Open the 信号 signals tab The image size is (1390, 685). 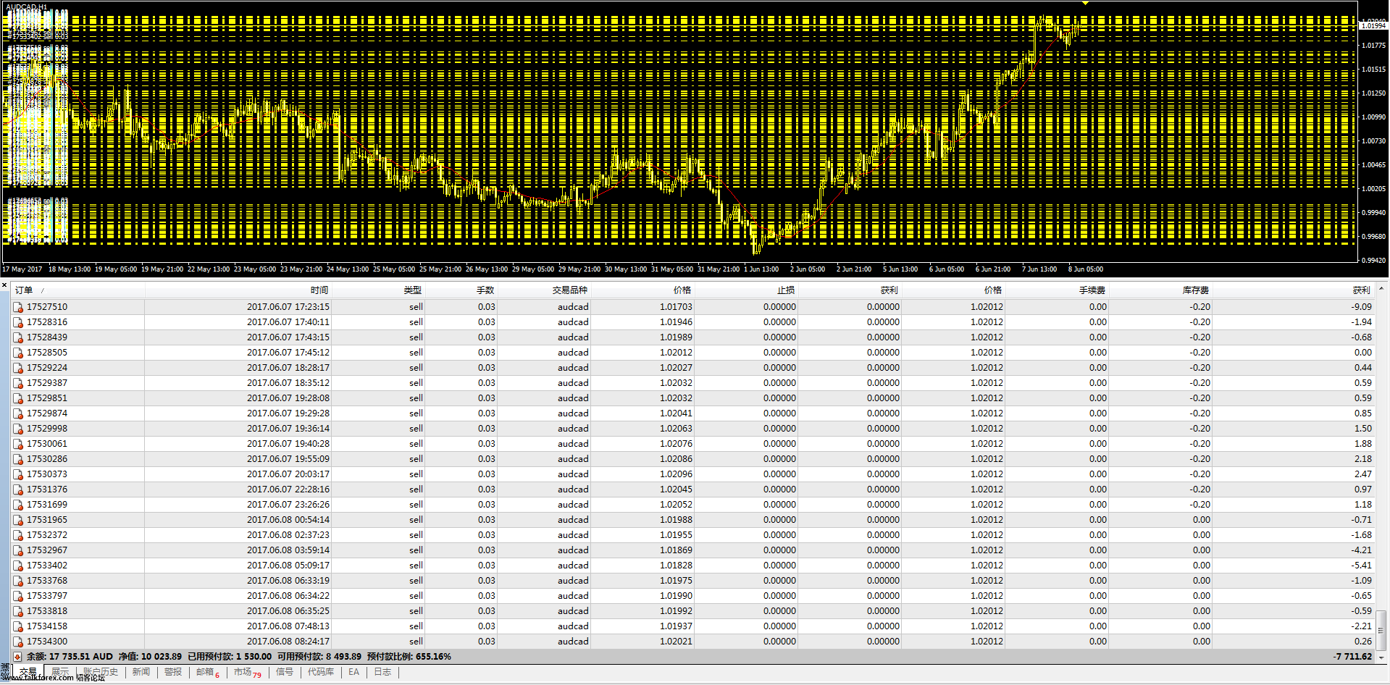pyautogui.click(x=285, y=672)
